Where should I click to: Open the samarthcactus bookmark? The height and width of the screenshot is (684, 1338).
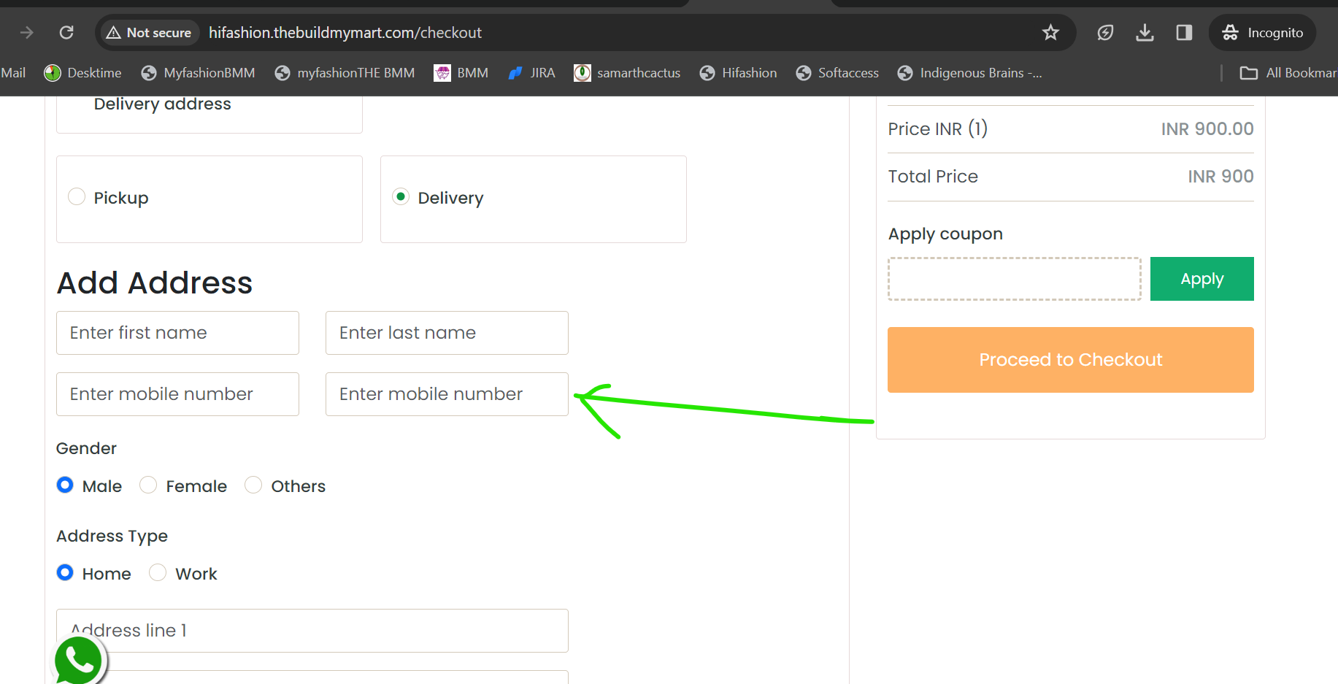[627, 73]
